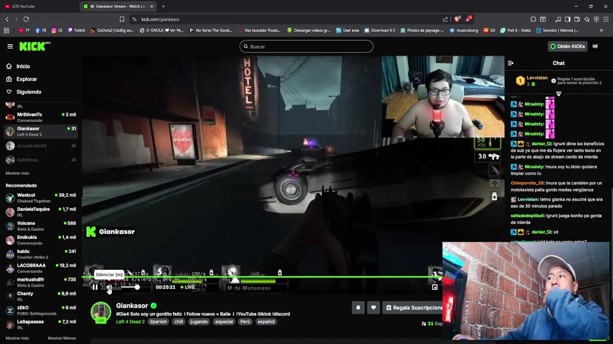Click the share icon in address bar
Screen dimensions: 613x344
click(x=445, y=19)
